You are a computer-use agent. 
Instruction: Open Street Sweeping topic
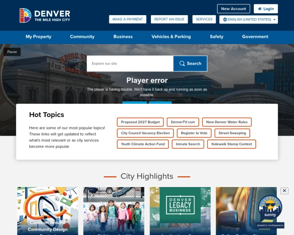pos(232,133)
